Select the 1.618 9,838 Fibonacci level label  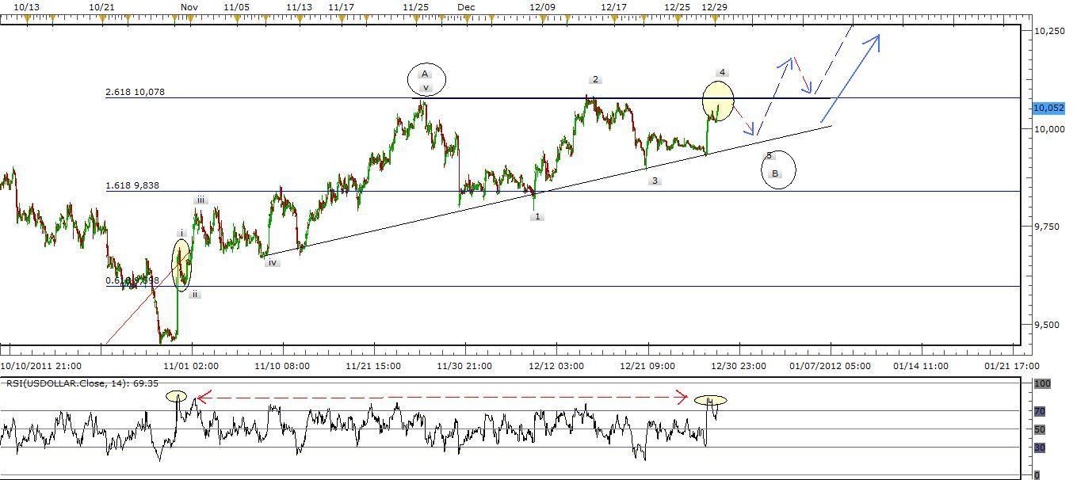click(x=132, y=186)
